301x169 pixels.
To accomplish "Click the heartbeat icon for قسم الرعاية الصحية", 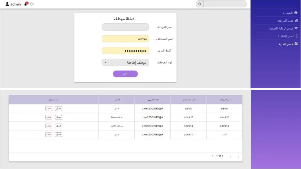I will (297, 28).
